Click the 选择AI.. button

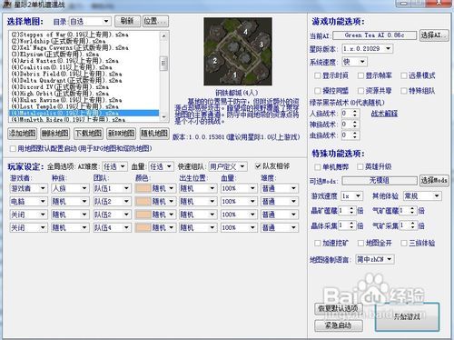434,35
